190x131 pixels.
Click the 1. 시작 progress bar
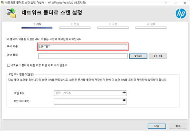tap(37, 28)
